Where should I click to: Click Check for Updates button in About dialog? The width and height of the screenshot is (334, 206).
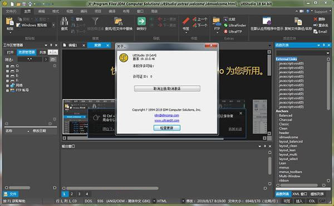(167, 127)
